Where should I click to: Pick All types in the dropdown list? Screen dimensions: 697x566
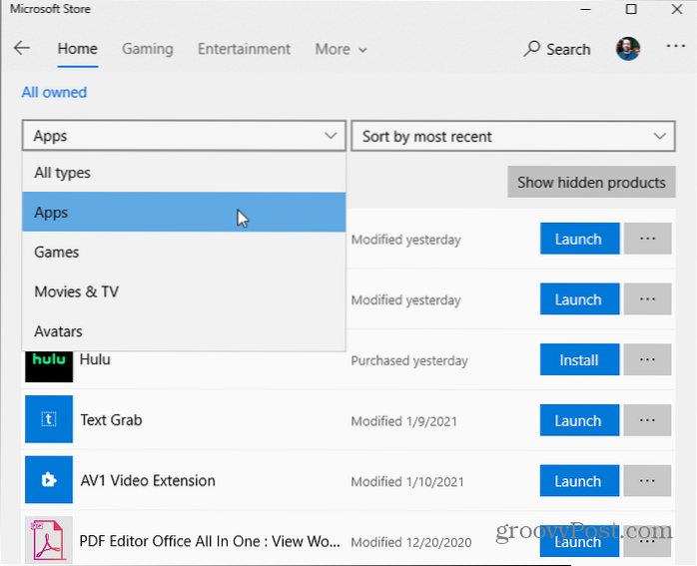[62, 173]
